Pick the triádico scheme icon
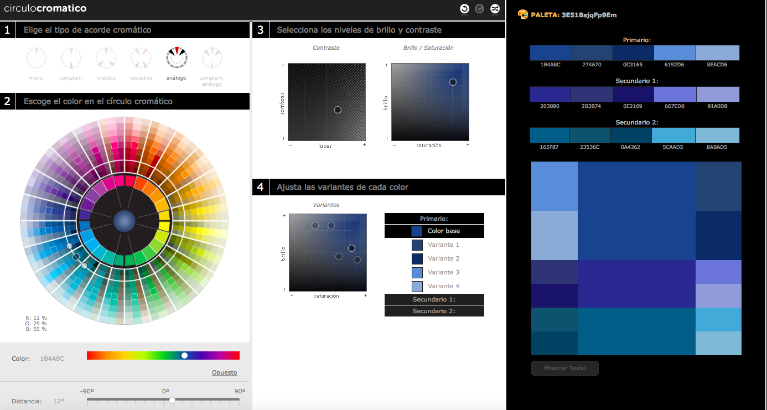Image resolution: width=767 pixels, height=410 pixels. (x=106, y=58)
